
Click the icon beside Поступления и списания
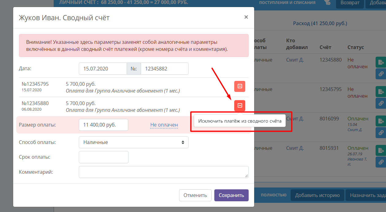coord(327,2)
